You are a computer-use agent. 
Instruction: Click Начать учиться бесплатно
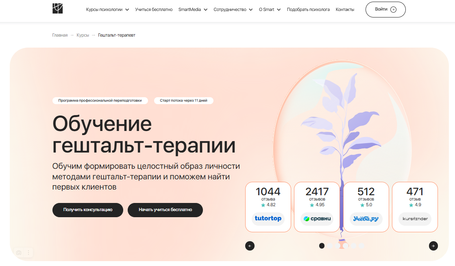[x=165, y=210]
